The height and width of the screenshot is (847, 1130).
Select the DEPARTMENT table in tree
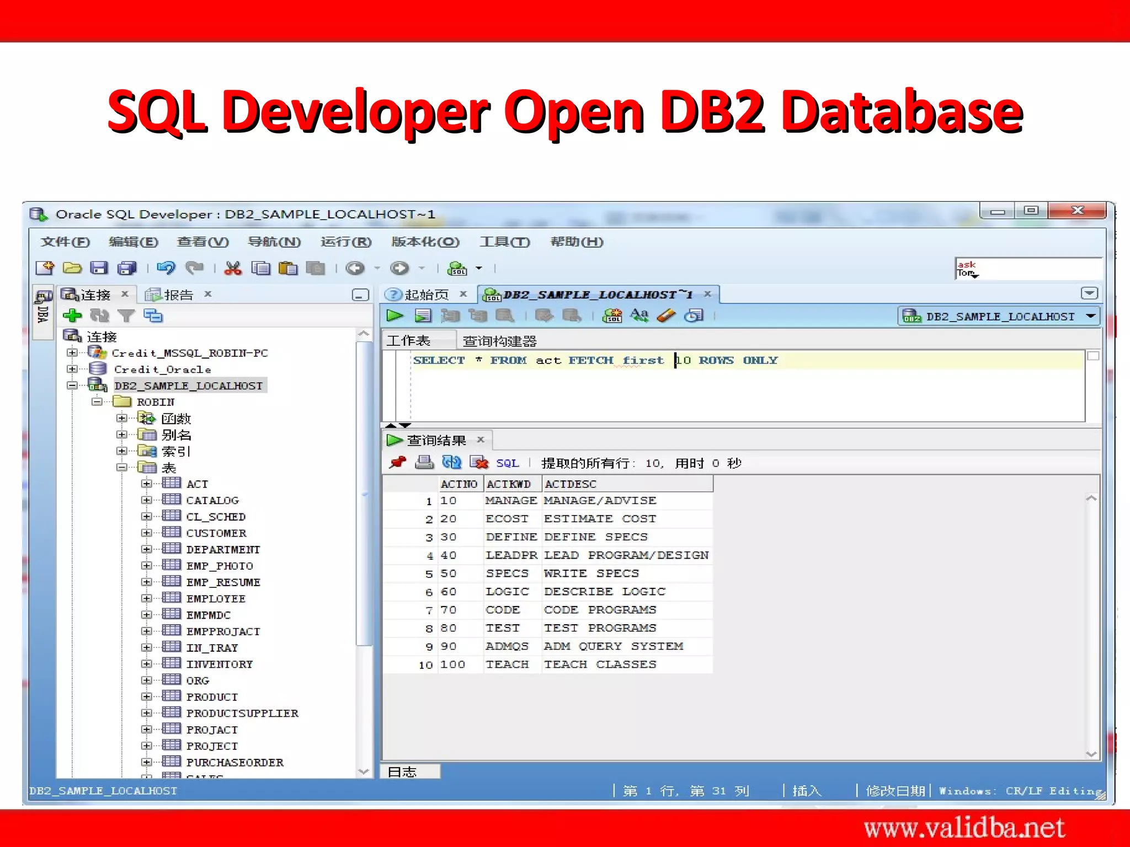pyautogui.click(x=223, y=549)
